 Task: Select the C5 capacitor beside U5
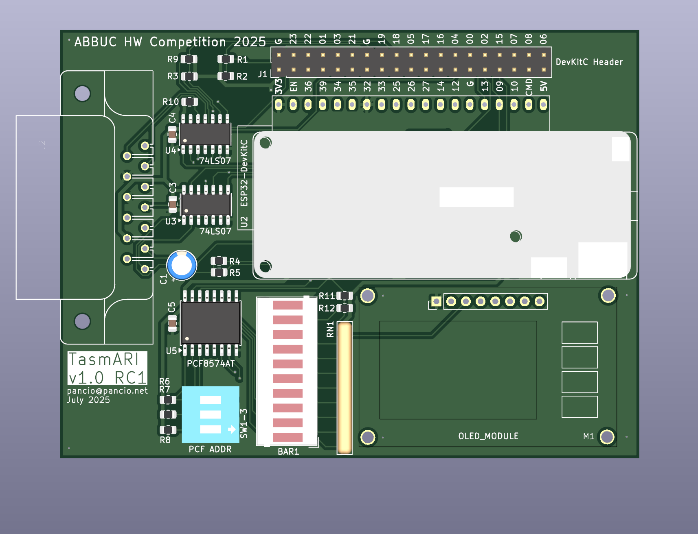[172, 323]
